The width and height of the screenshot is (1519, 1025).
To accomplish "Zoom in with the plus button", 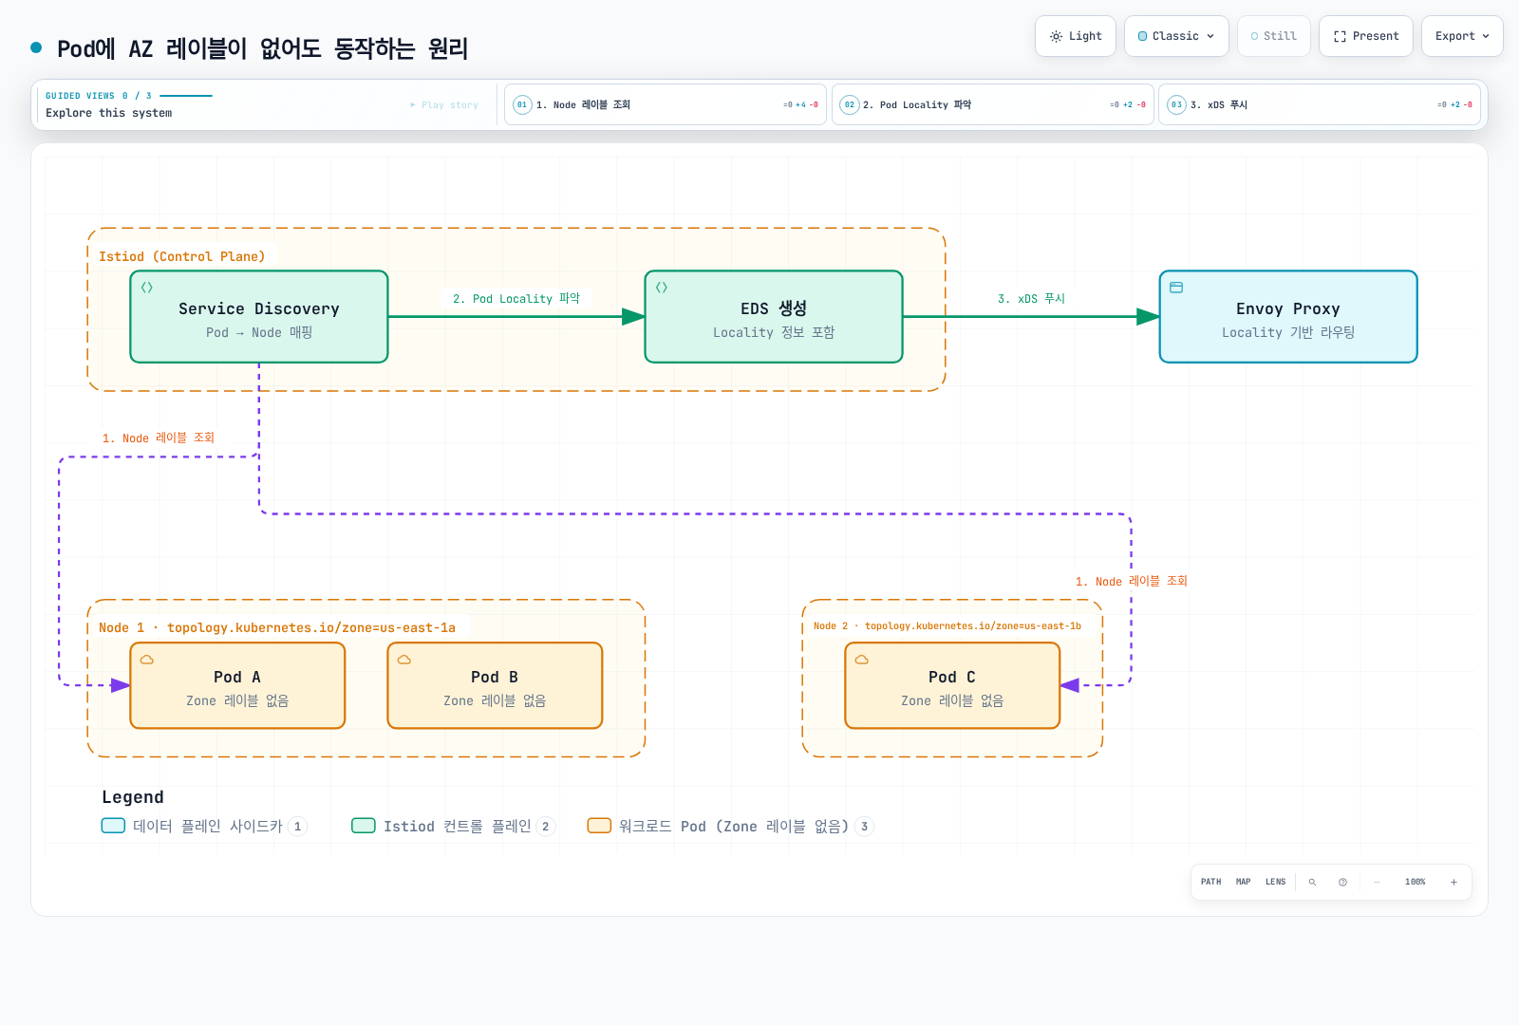I will pyautogui.click(x=1453, y=882).
